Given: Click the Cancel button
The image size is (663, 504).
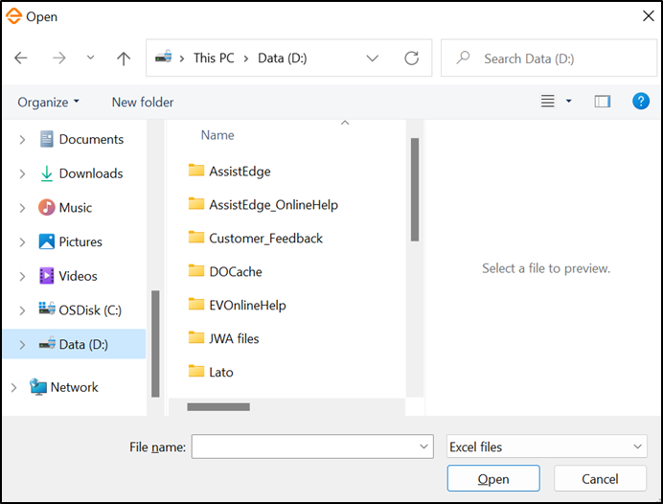Looking at the screenshot, I should [600, 478].
